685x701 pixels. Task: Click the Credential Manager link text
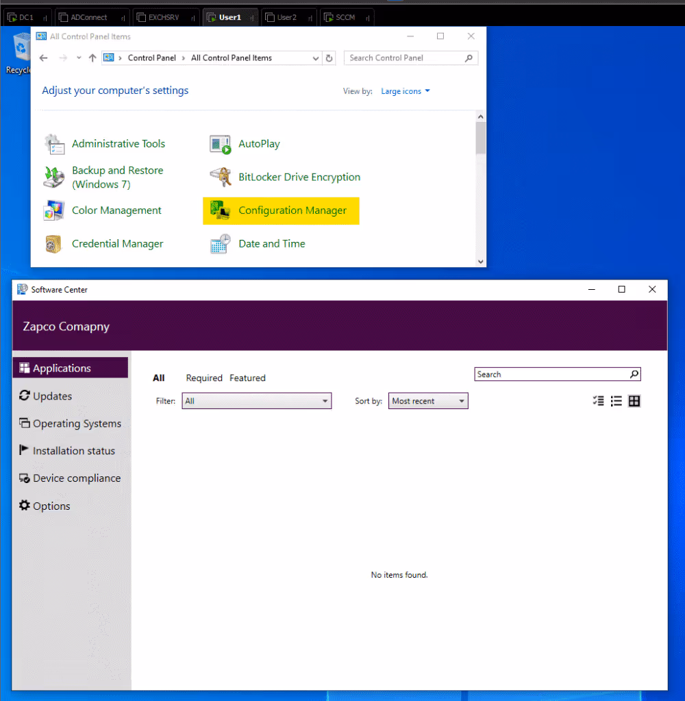118,244
